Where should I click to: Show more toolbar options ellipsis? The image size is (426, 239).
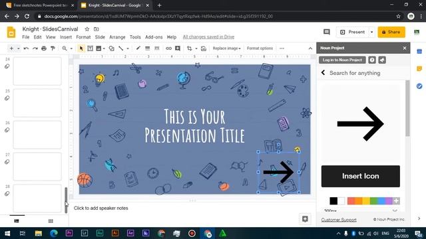282,48
